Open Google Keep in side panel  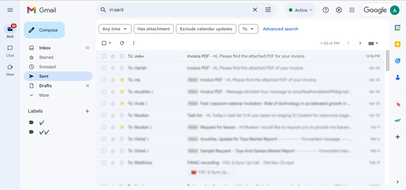(397, 44)
